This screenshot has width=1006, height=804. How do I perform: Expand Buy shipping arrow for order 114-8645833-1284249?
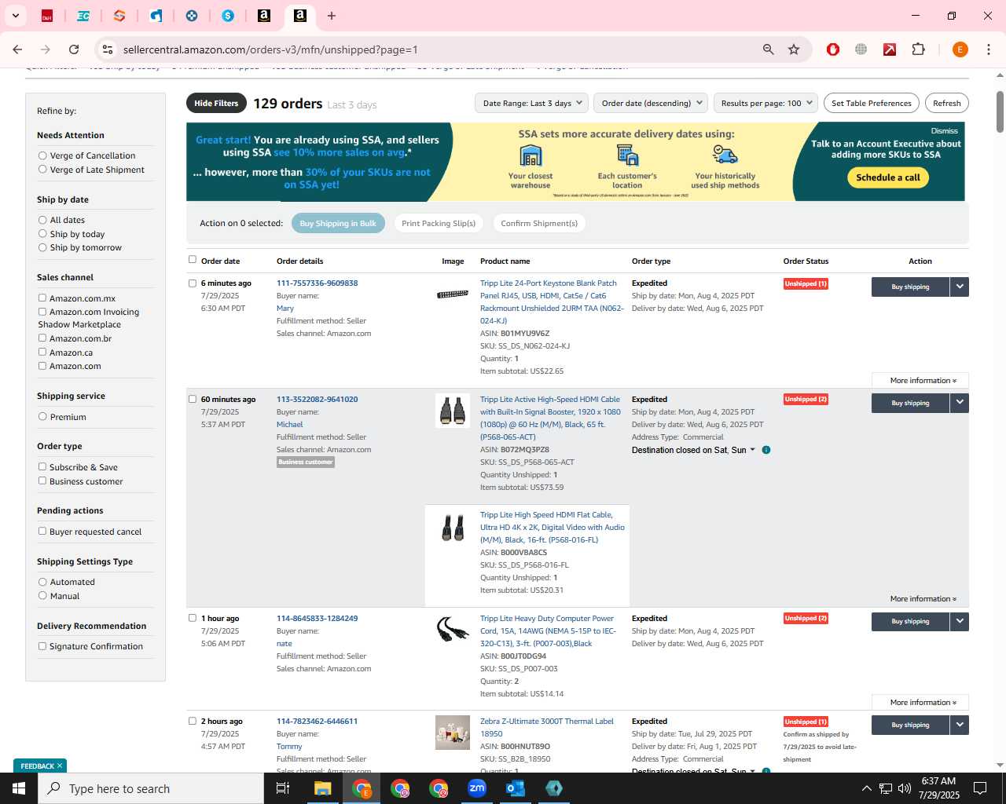tap(960, 621)
